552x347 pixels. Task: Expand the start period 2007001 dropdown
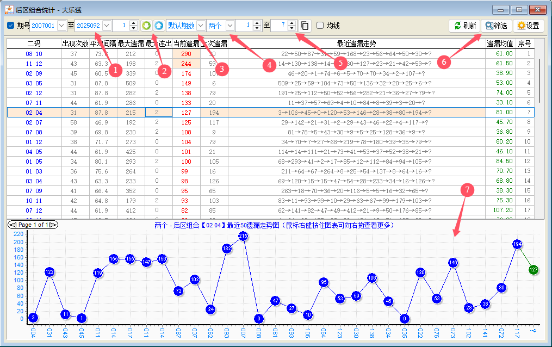[x=61, y=26]
